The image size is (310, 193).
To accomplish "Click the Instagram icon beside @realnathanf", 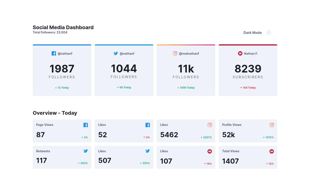I will (x=175, y=53).
